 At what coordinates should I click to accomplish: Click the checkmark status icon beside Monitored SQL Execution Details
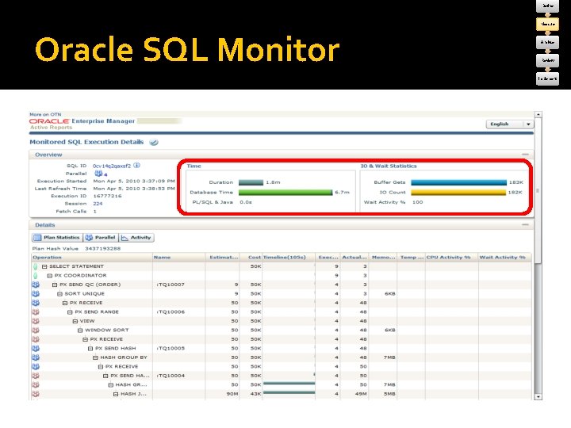pos(154,143)
